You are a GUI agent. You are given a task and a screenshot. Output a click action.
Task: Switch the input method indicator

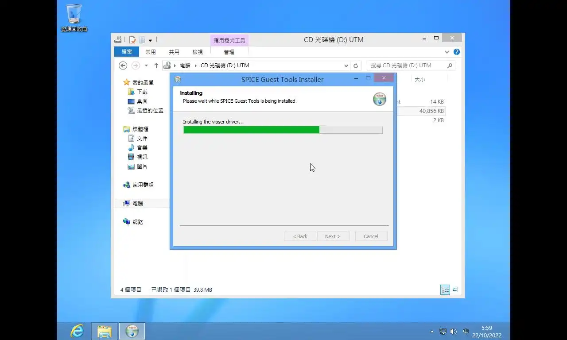(x=466, y=331)
